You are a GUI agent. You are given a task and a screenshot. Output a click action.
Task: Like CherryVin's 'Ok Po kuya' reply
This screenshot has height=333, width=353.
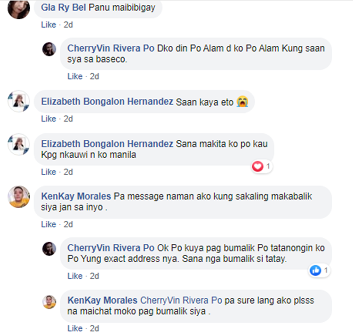pyautogui.click(x=75, y=276)
